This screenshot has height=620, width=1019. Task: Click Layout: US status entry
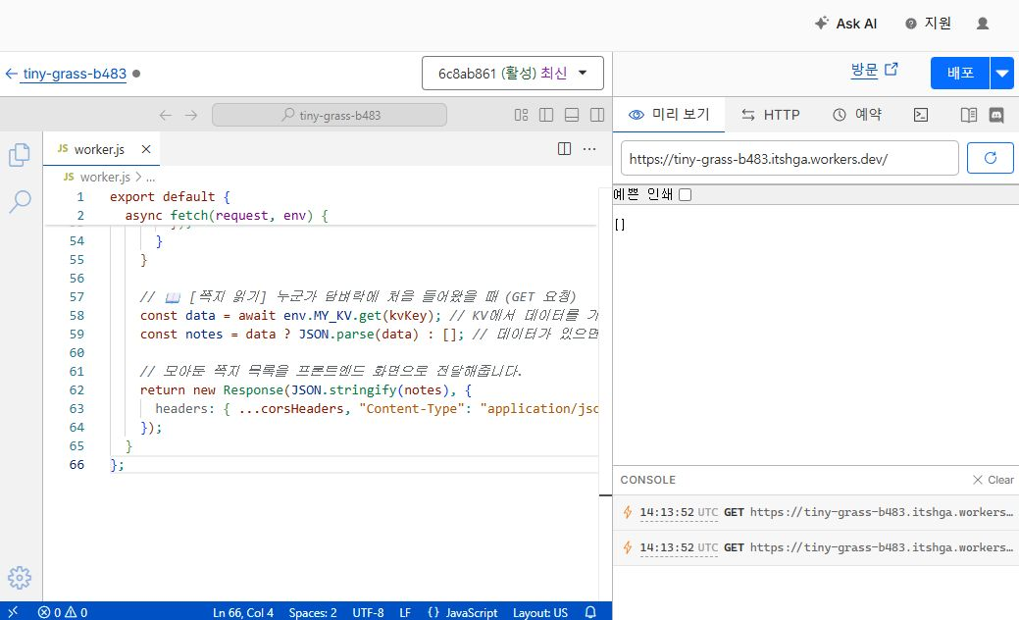540,612
